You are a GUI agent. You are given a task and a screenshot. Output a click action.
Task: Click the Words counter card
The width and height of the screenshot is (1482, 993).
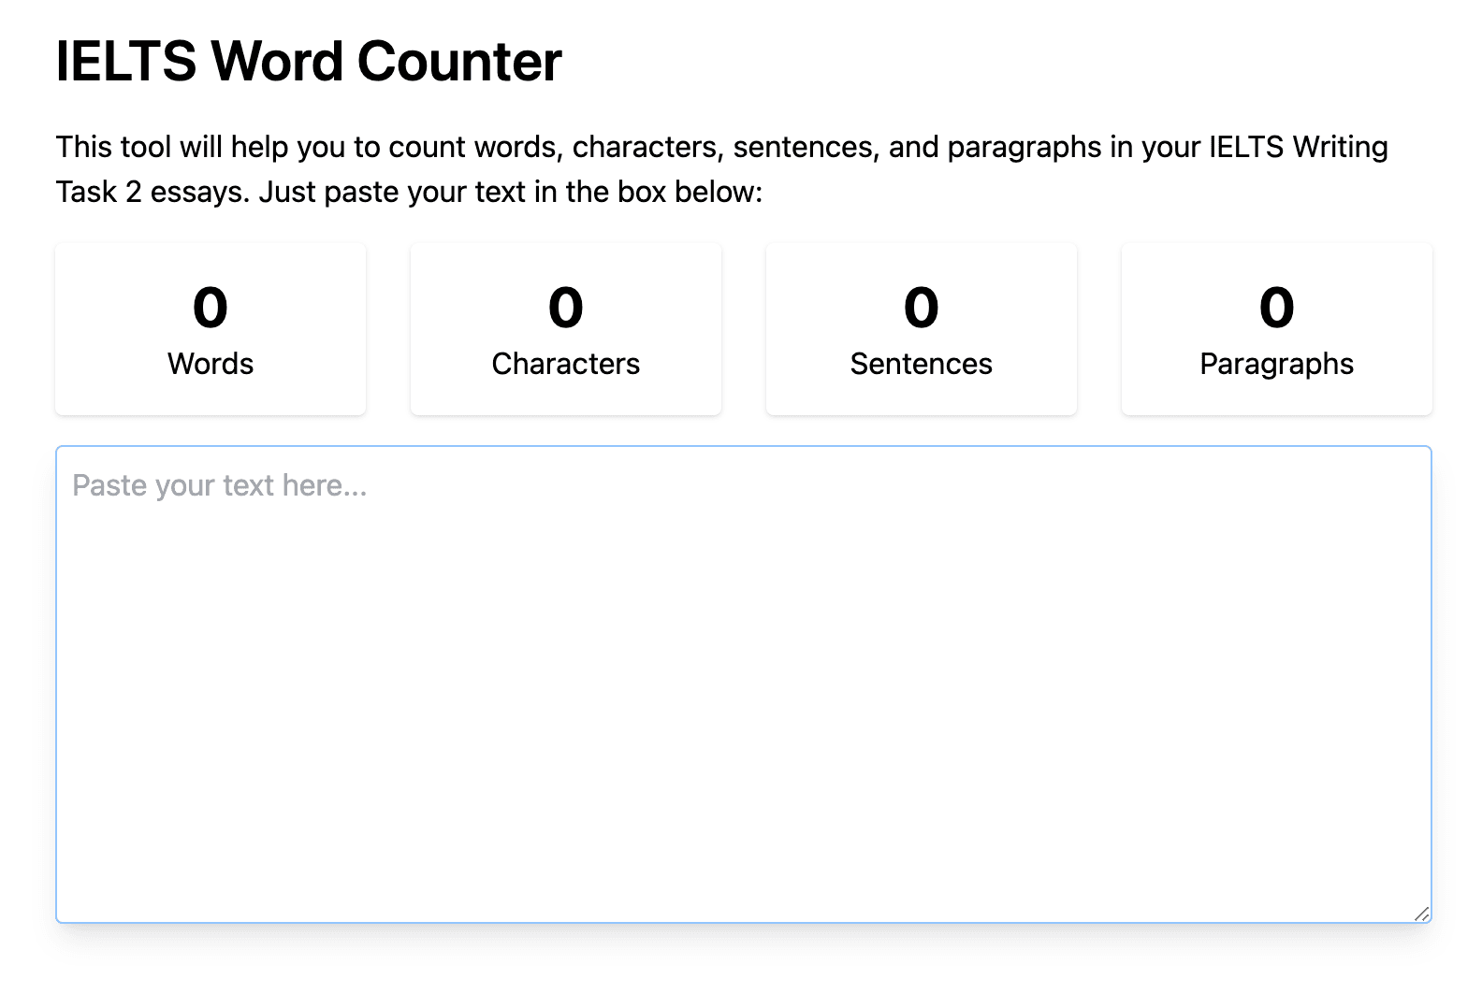(x=211, y=329)
